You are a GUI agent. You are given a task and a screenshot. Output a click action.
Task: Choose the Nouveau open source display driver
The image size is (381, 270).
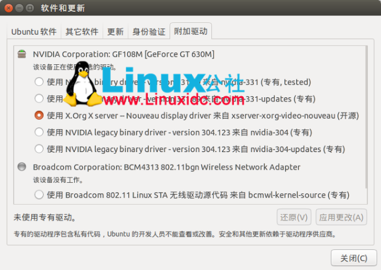click(39, 116)
